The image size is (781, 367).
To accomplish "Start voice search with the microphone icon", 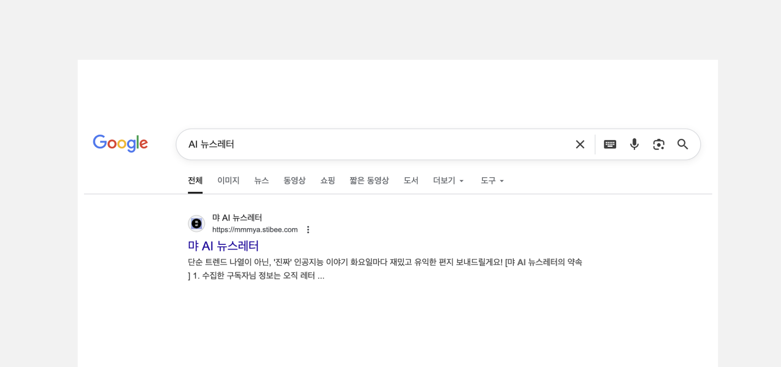I will coord(634,144).
